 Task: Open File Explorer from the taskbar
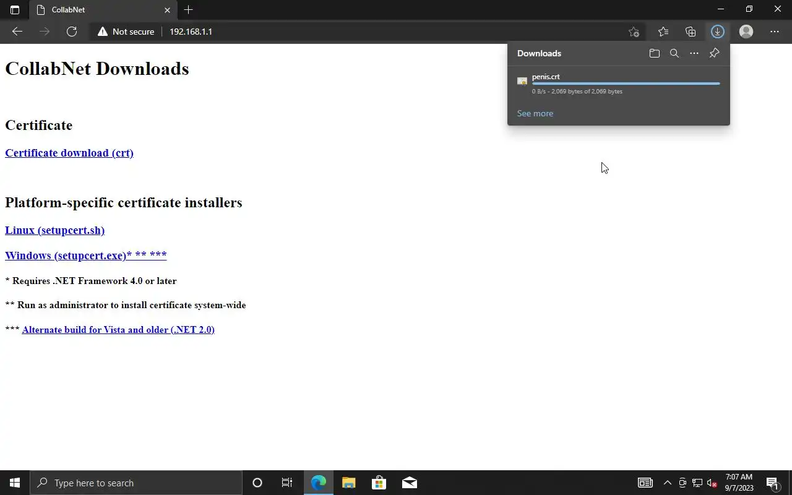coord(348,483)
